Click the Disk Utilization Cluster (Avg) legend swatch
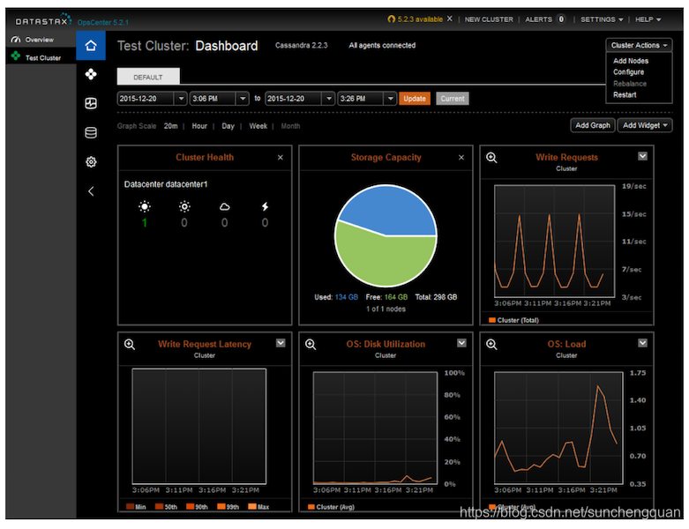 [311, 507]
